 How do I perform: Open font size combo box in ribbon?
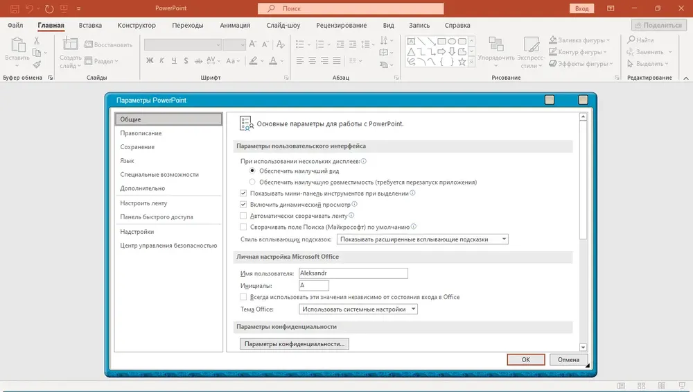click(x=234, y=44)
